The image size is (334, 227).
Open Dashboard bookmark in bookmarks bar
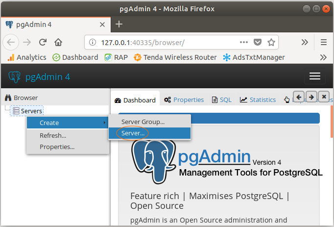75,57
